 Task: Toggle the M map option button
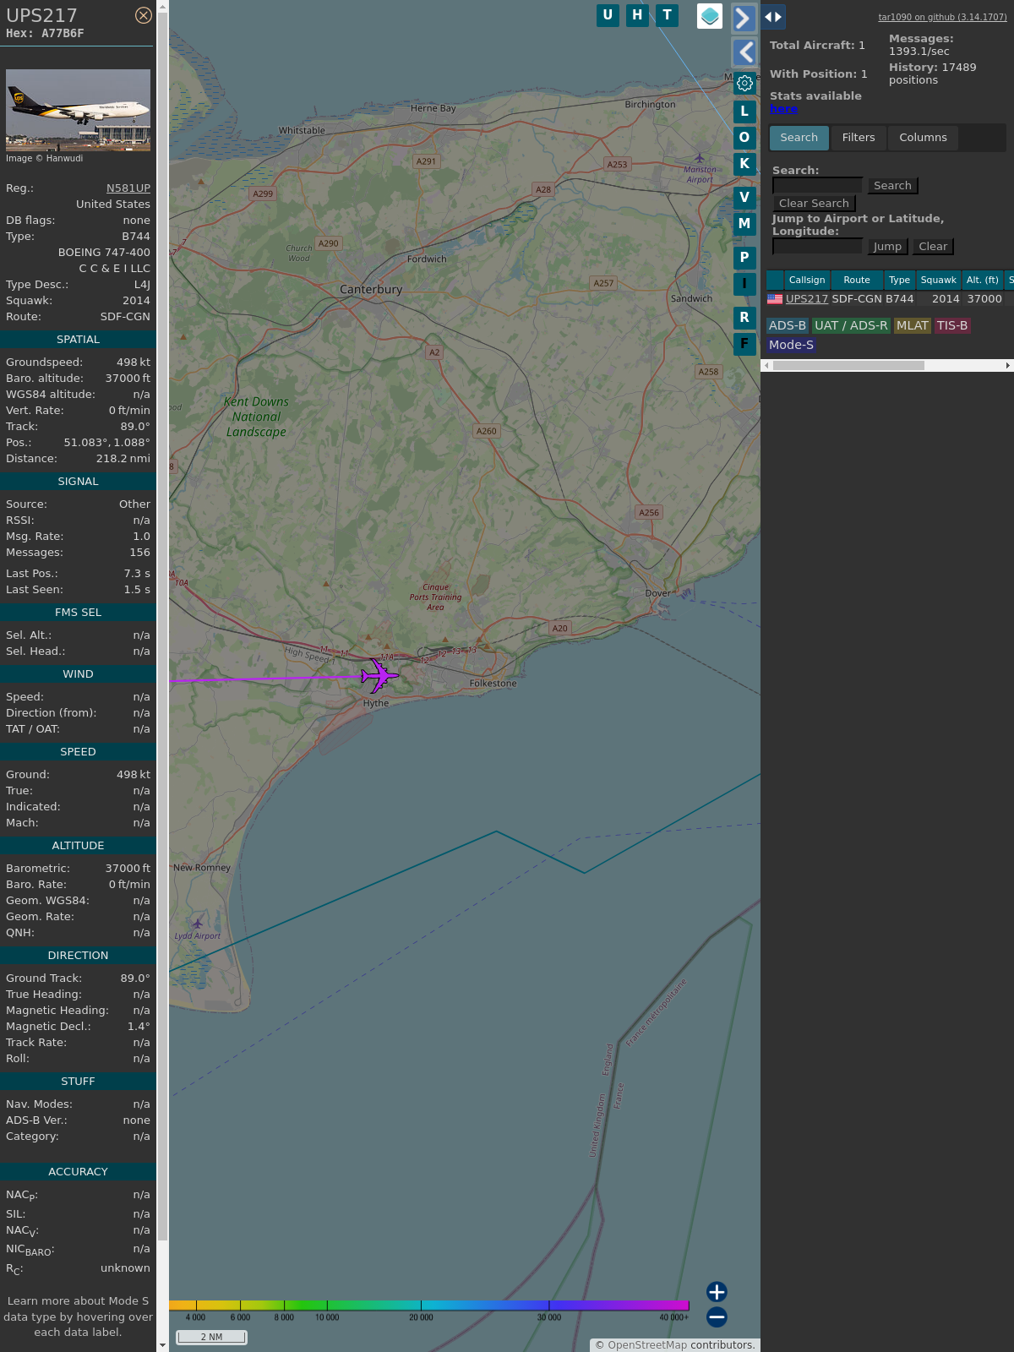click(744, 224)
